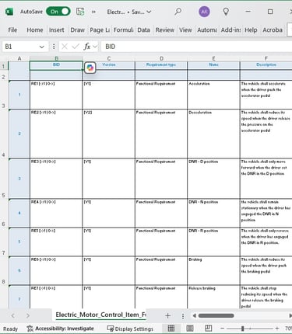
Task: Open the file name dropdown in title bar
Action: (149, 12)
